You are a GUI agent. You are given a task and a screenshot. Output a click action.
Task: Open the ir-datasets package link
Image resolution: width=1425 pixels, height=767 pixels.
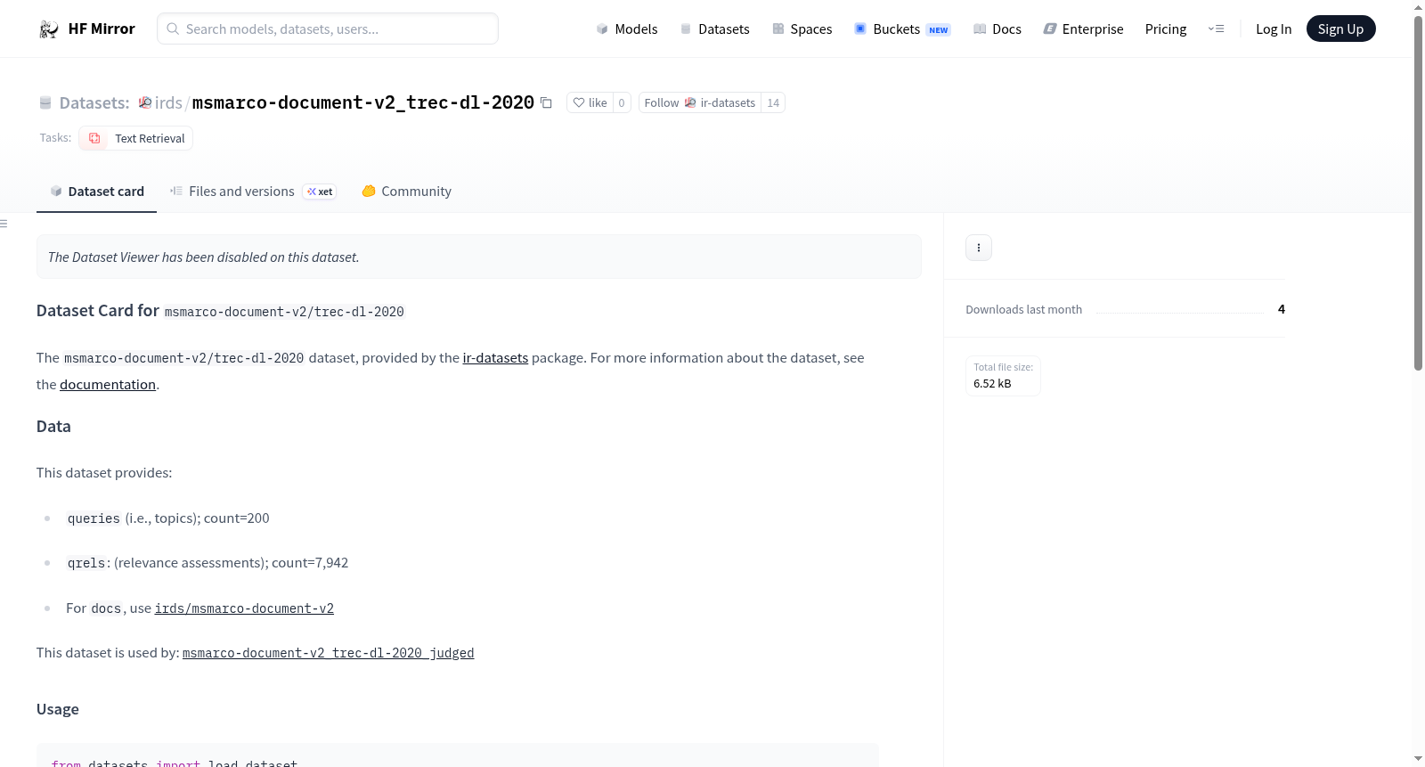[x=495, y=358]
